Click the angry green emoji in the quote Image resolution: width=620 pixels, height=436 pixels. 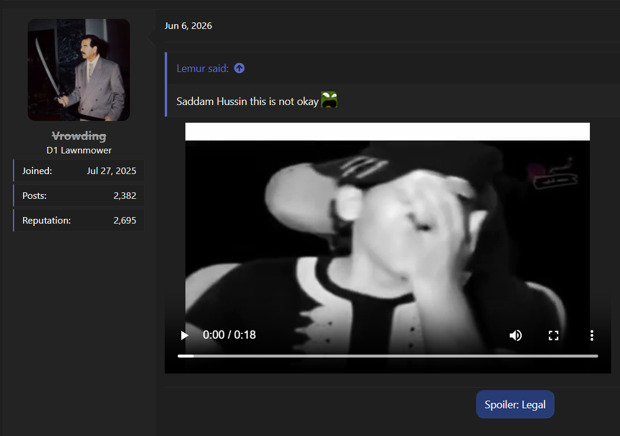coord(329,100)
